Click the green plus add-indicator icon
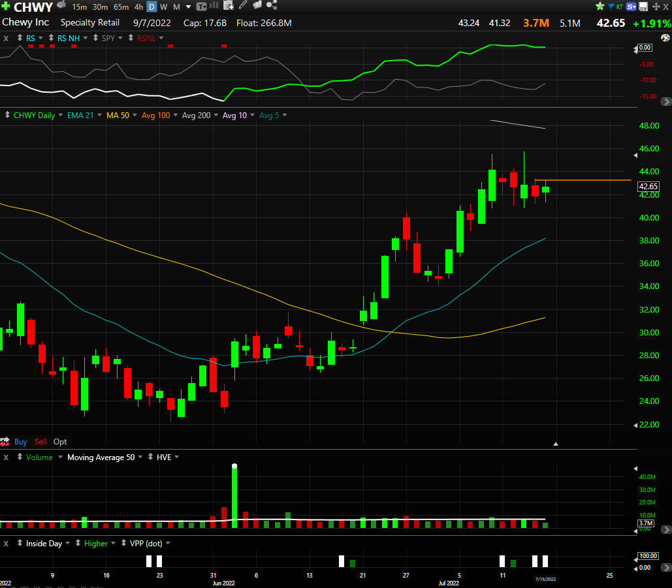Image resolution: width=672 pixels, height=588 pixels. 6,6
